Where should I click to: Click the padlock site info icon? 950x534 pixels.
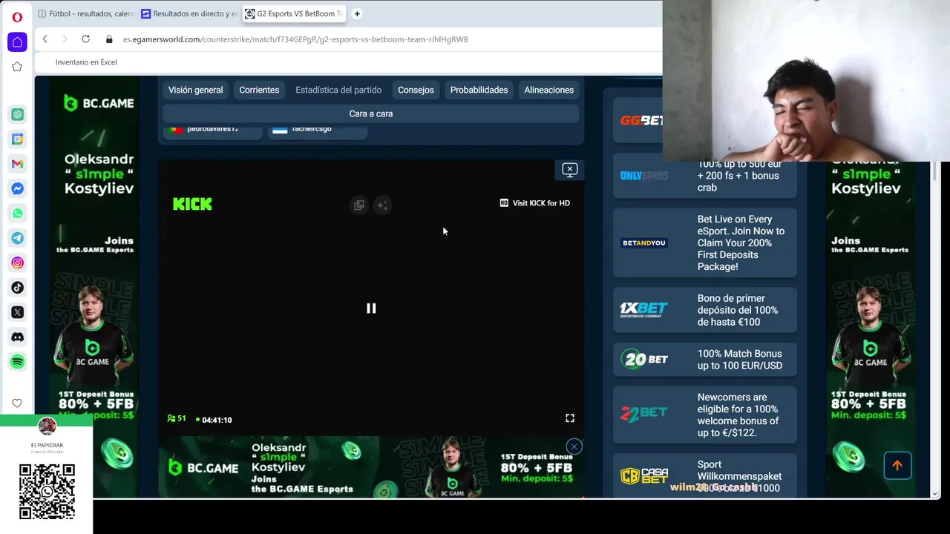point(109,39)
